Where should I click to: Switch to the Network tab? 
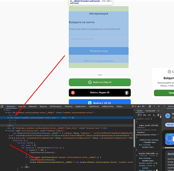33,107
